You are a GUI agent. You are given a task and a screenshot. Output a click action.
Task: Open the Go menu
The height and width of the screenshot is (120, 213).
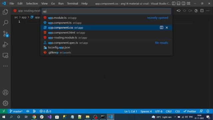click(x=53, y=4)
